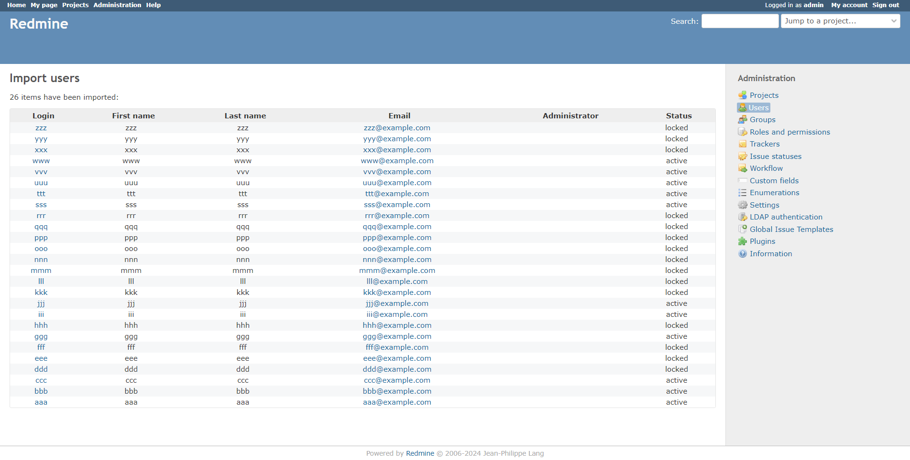The height and width of the screenshot is (460, 910).
Task: Open the Plugins sidebar link
Action: tap(762, 241)
